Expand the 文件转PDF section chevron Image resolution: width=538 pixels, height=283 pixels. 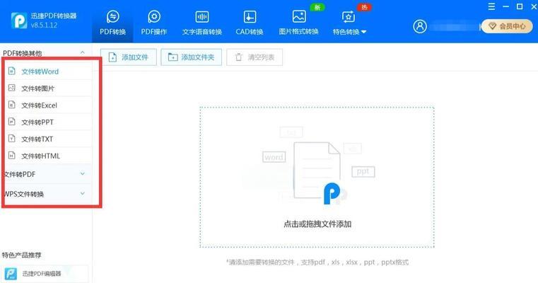pyautogui.click(x=82, y=174)
